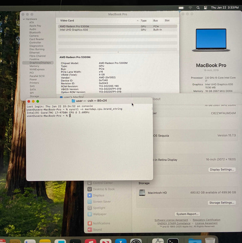Select SPI in hardware list
The width and height of the screenshot is (242, 243).
click(x=32, y=93)
